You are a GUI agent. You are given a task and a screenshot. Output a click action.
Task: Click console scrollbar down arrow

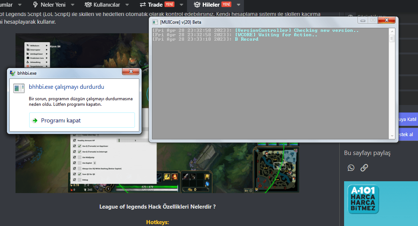click(392, 136)
